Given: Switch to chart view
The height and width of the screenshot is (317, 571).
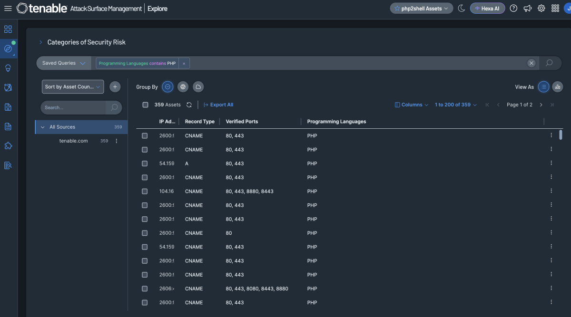Looking at the screenshot, I should click(x=558, y=87).
